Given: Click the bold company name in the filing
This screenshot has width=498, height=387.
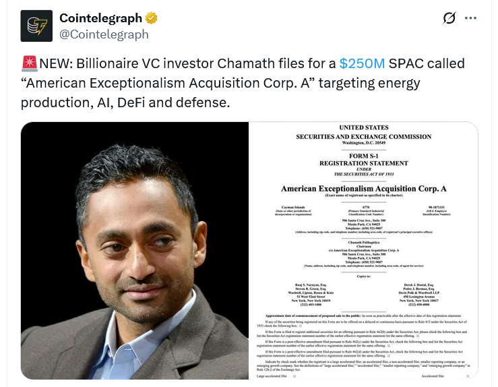Looking at the screenshot, I should click(364, 189).
